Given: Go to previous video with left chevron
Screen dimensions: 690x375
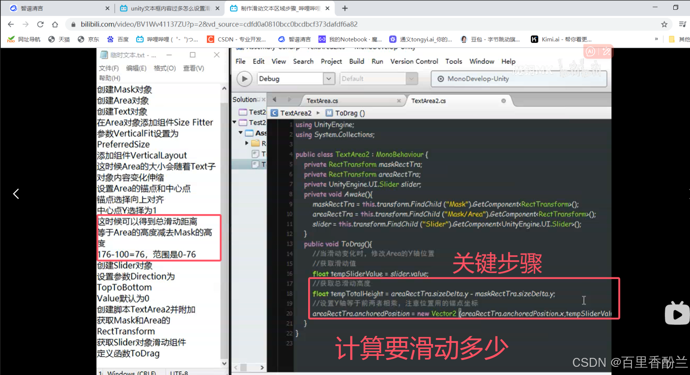Looking at the screenshot, I should point(16,194).
